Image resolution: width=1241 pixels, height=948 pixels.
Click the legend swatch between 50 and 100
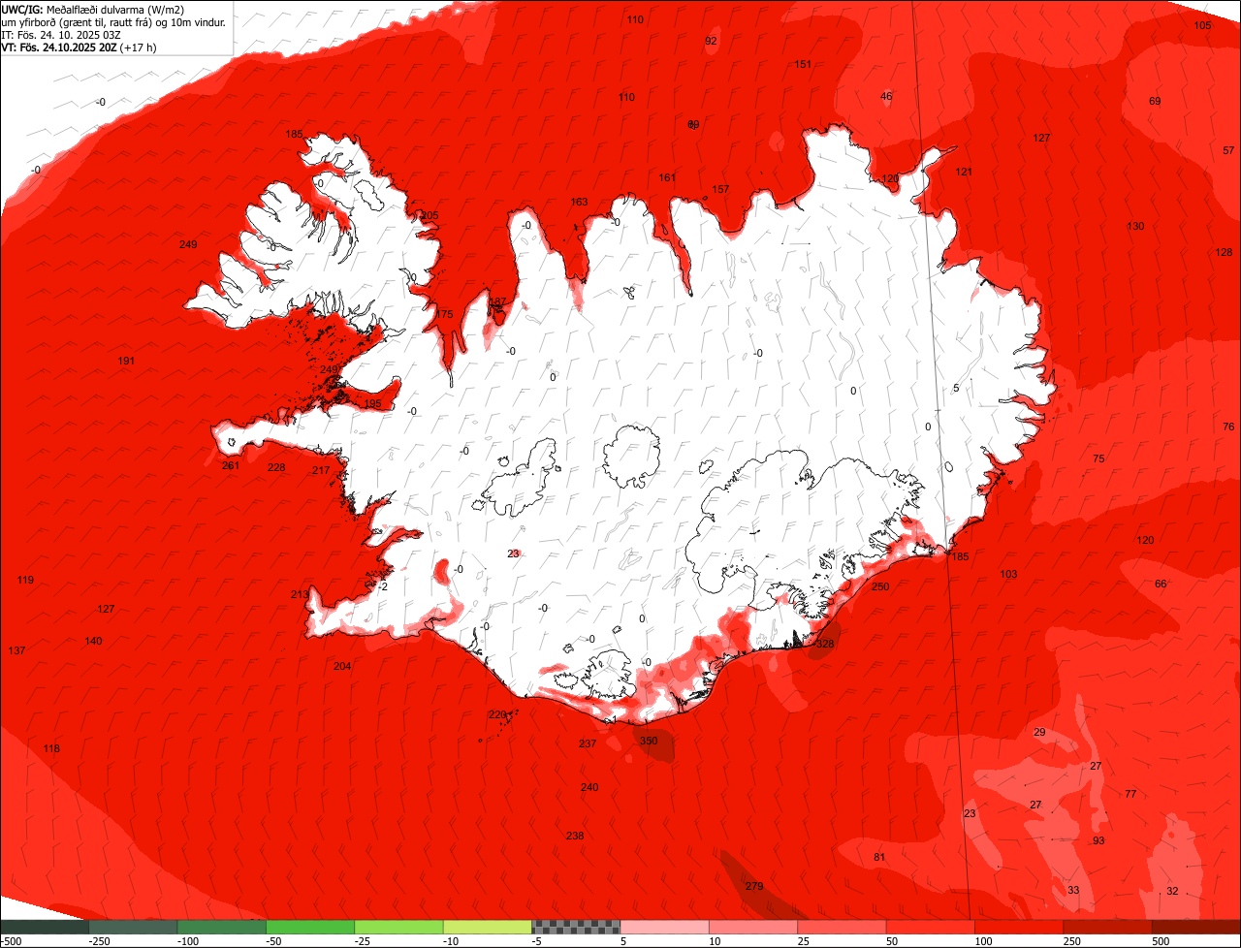click(930, 927)
